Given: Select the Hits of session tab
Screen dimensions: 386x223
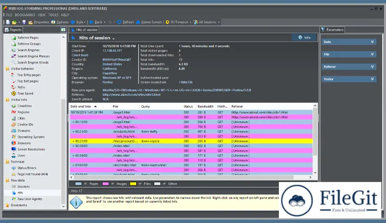Looking at the screenshot, I should [x=84, y=29].
